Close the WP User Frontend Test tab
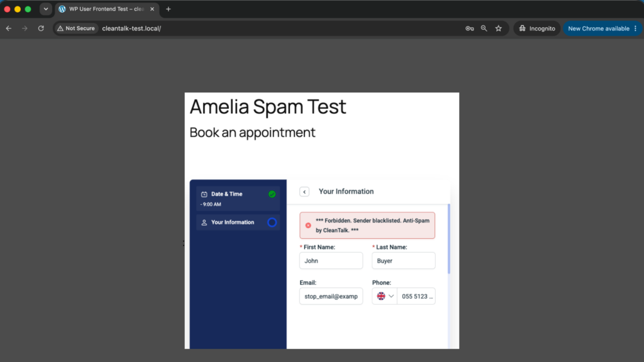Viewport: 644px width, 362px height. [152, 9]
